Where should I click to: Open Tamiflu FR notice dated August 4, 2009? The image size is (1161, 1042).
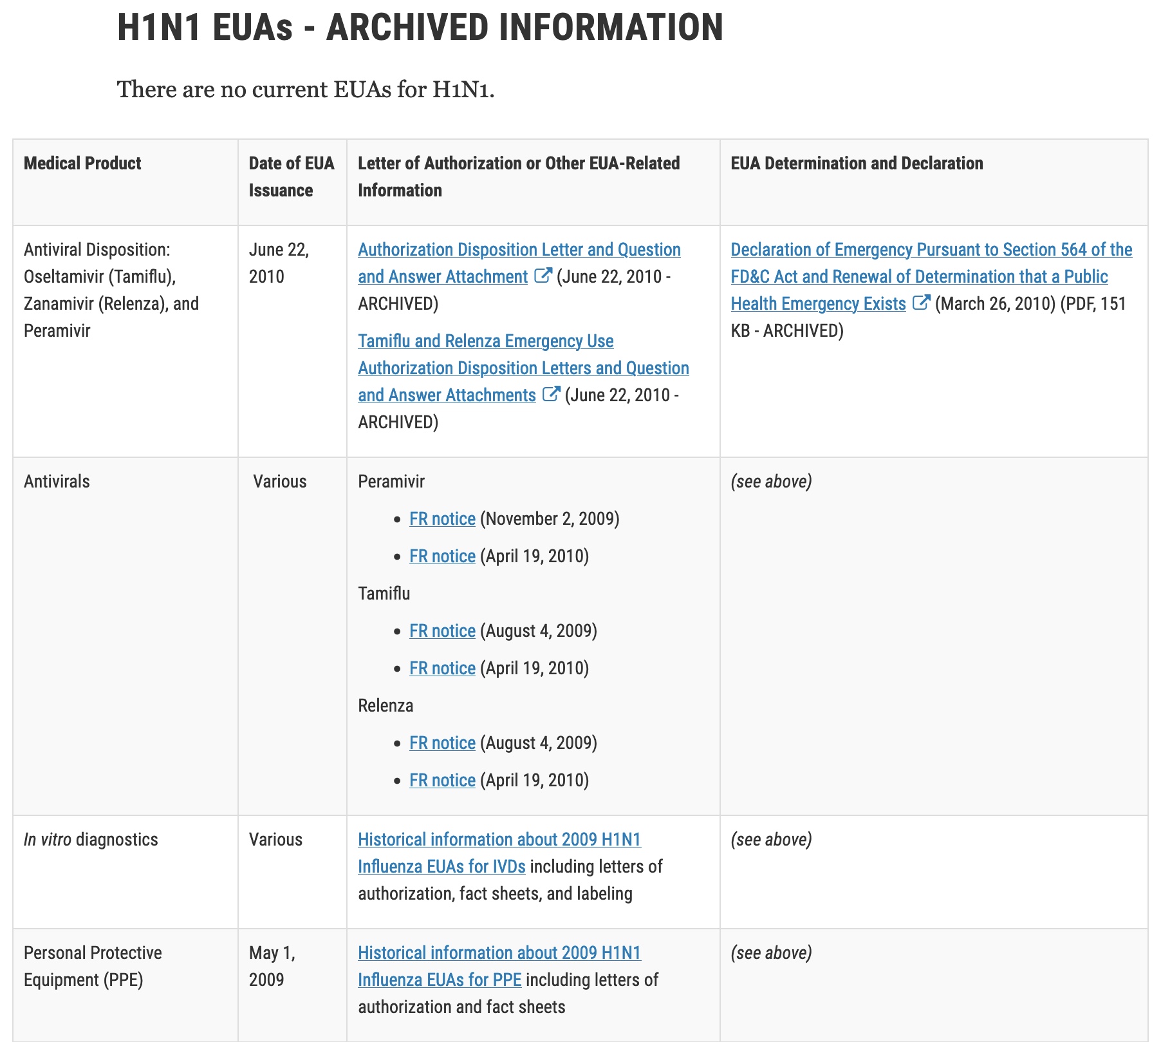442,631
